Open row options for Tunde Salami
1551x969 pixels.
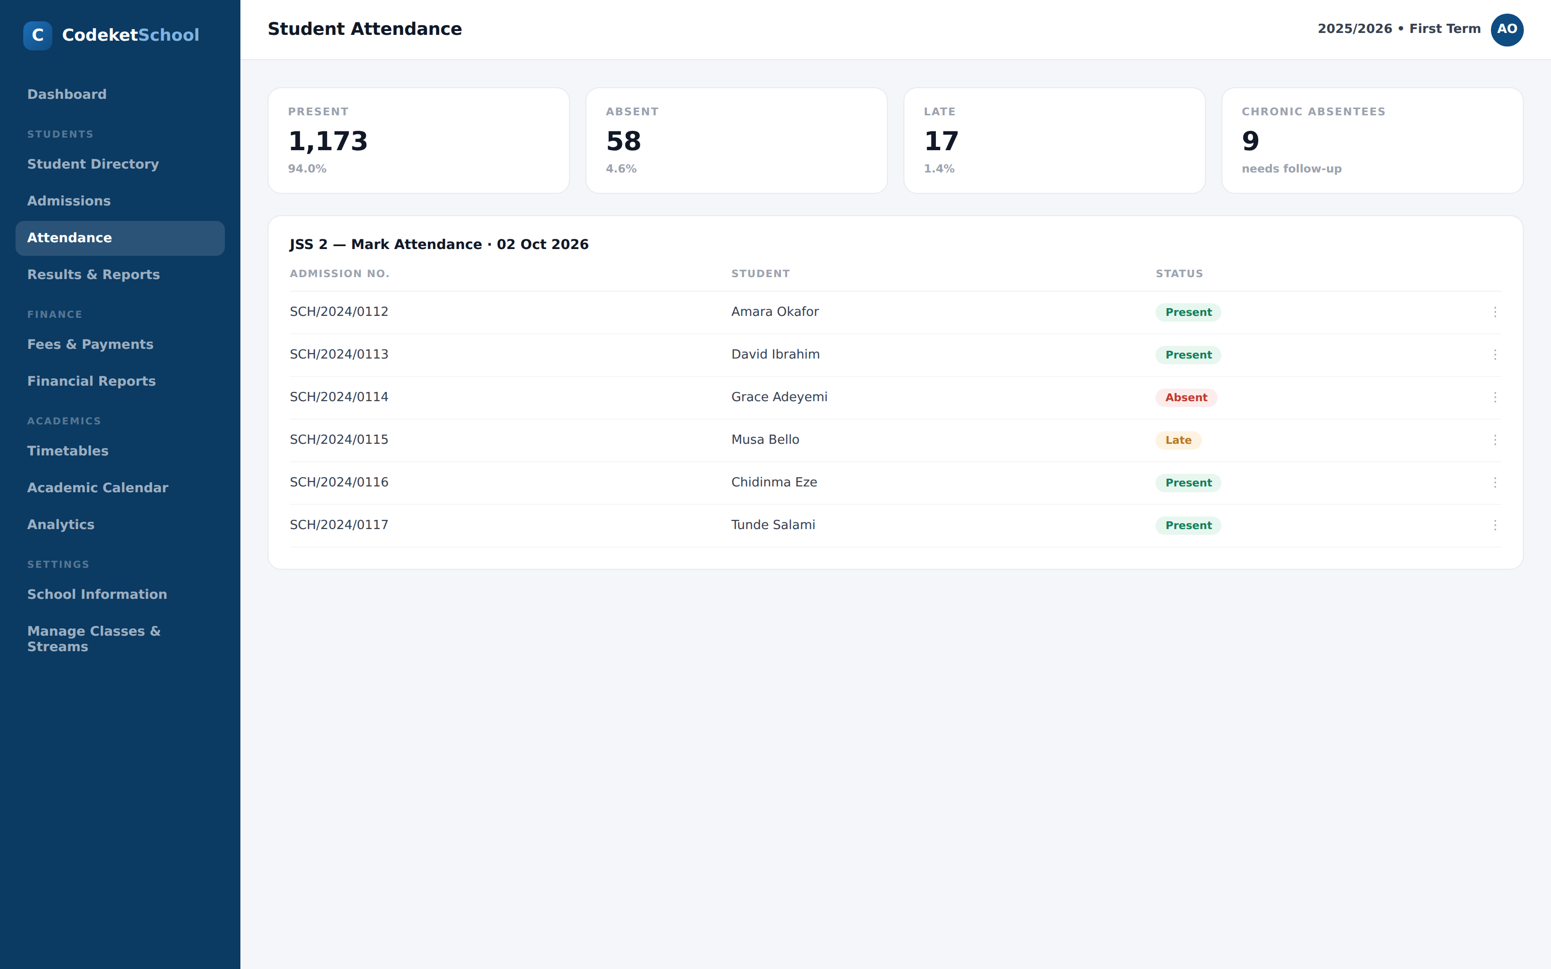(1495, 525)
